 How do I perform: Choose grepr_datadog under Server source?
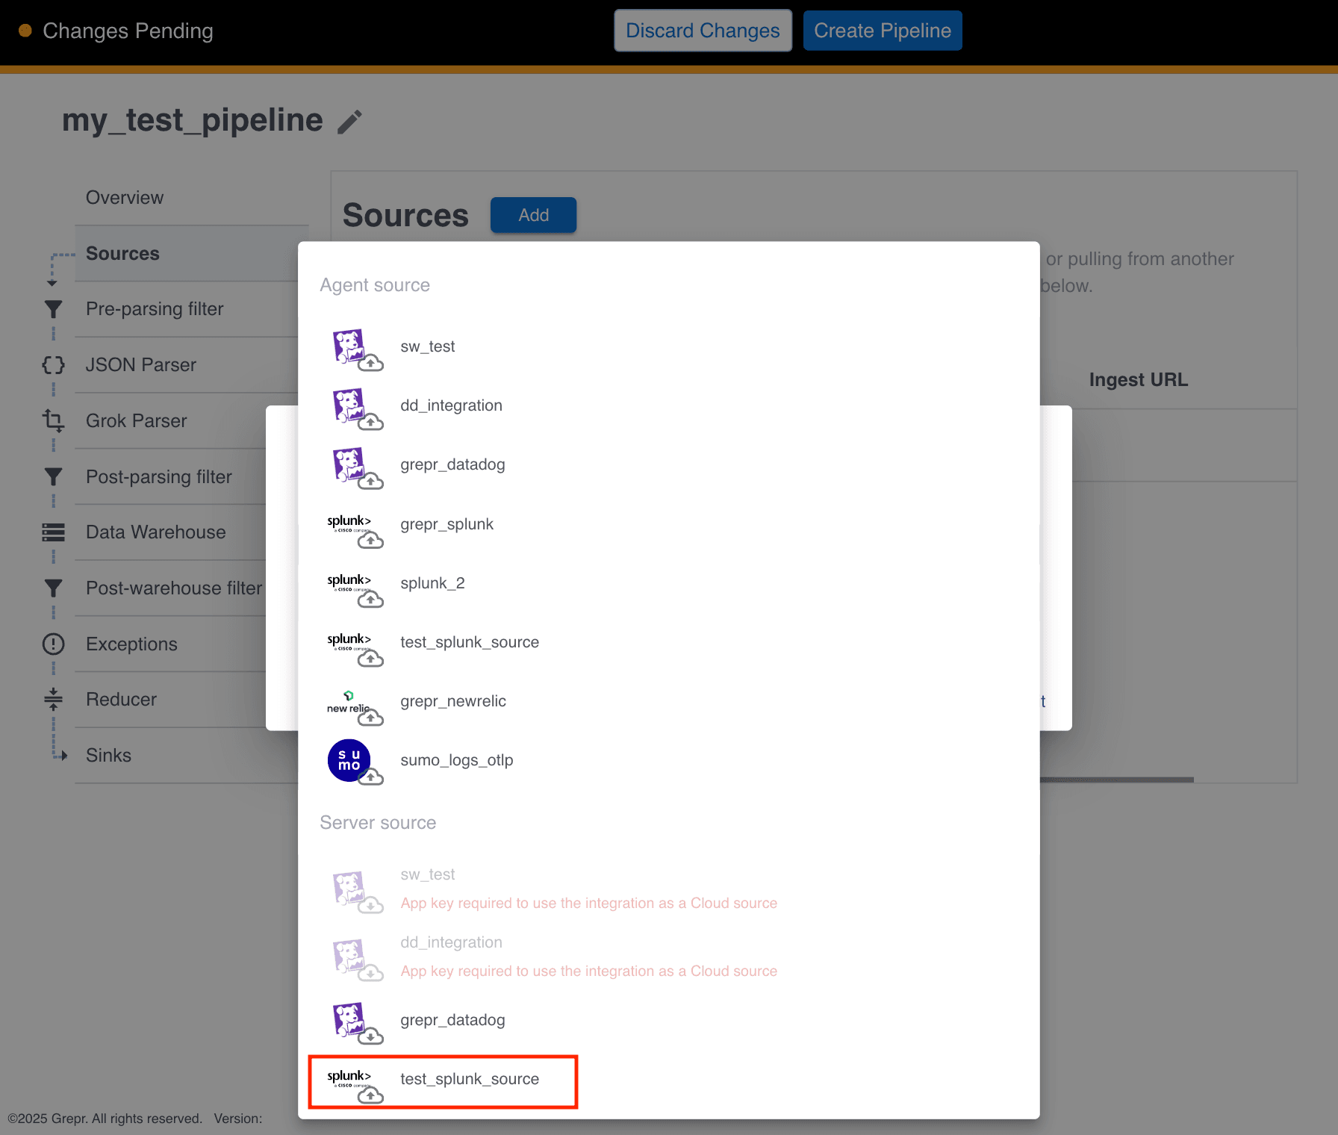tap(668, 1020)
